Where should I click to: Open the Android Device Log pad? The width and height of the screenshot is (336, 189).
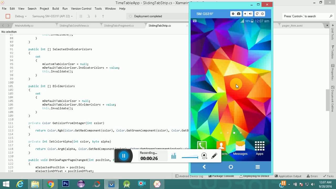189,176
